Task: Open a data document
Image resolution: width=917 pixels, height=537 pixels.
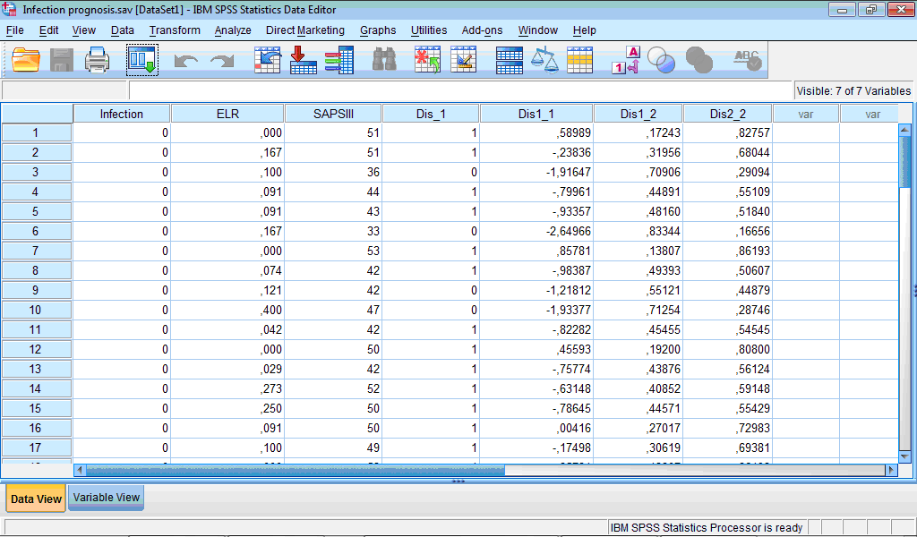Action: [x=24, y=60]
